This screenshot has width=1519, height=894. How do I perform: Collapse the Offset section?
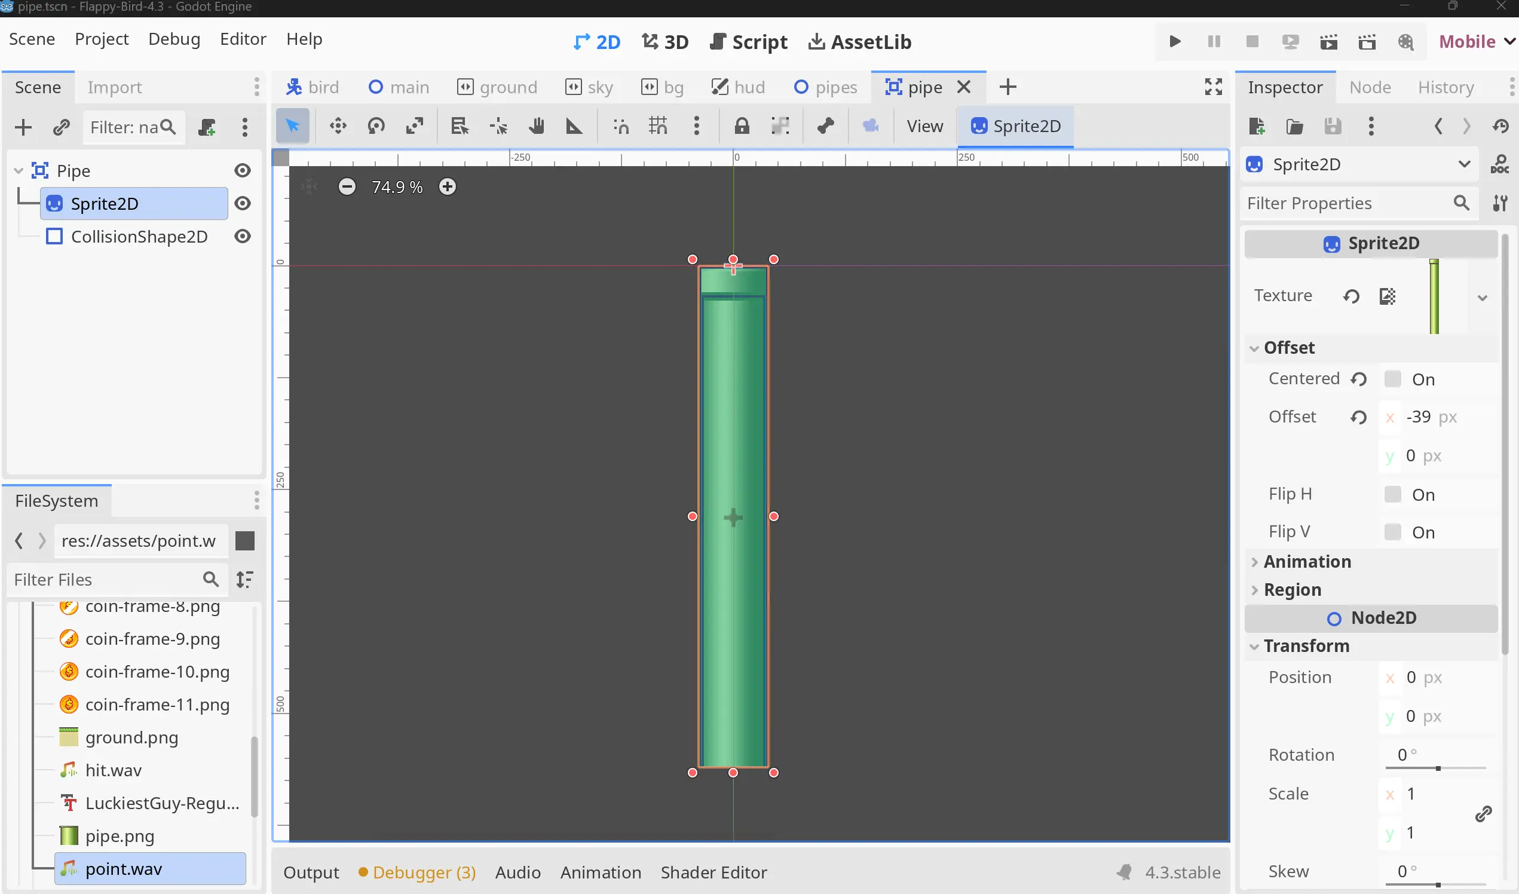tap(1254, 348)
